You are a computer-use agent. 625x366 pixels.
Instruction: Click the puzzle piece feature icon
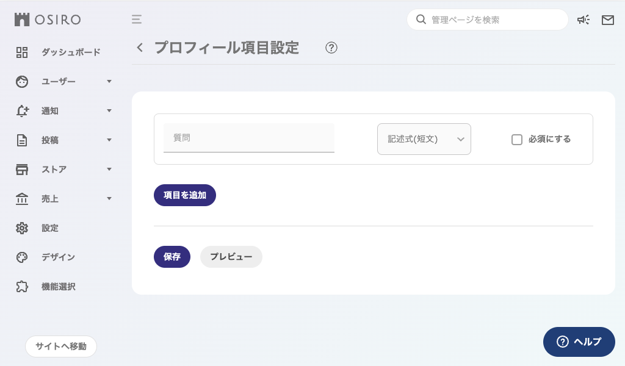(x=22, y=286)
